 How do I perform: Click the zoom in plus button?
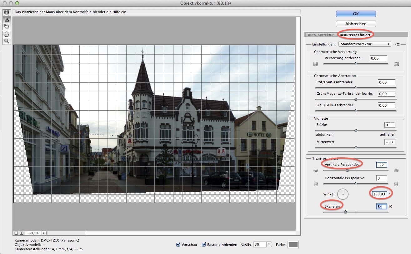pyautogui.click(x=22, y=233)
